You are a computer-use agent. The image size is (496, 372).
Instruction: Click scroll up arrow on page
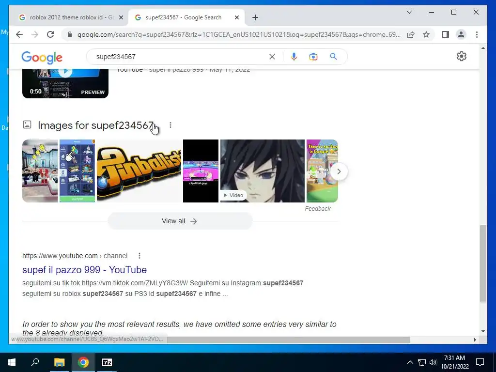pyautogui.click(x=483, y=48)
